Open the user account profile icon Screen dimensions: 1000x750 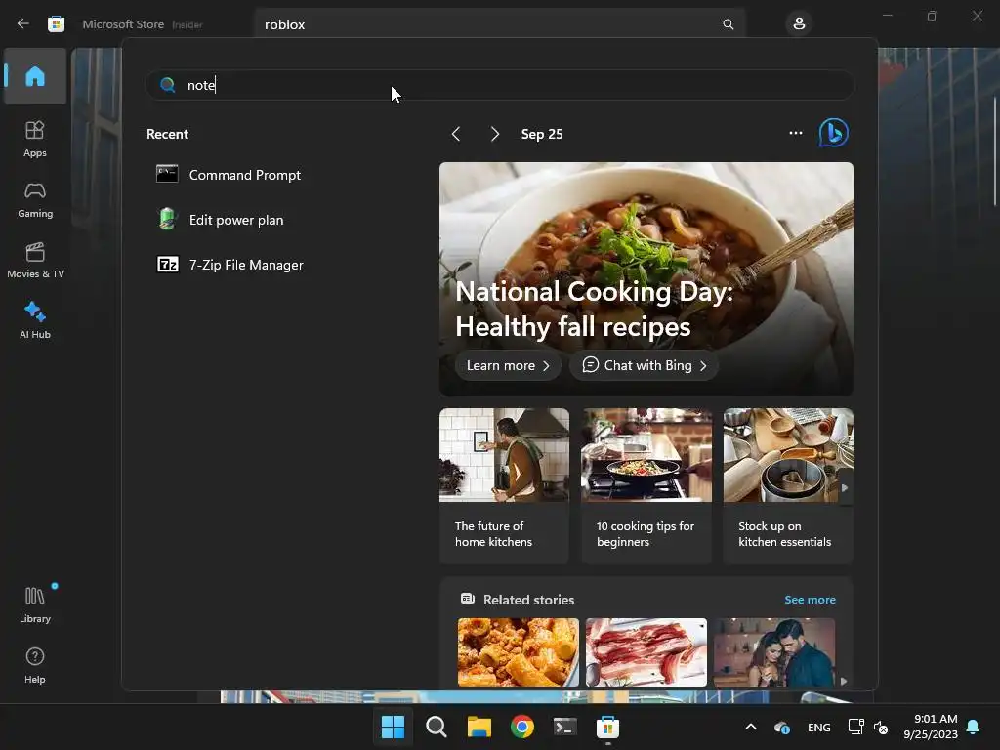[x=799, y=24]
